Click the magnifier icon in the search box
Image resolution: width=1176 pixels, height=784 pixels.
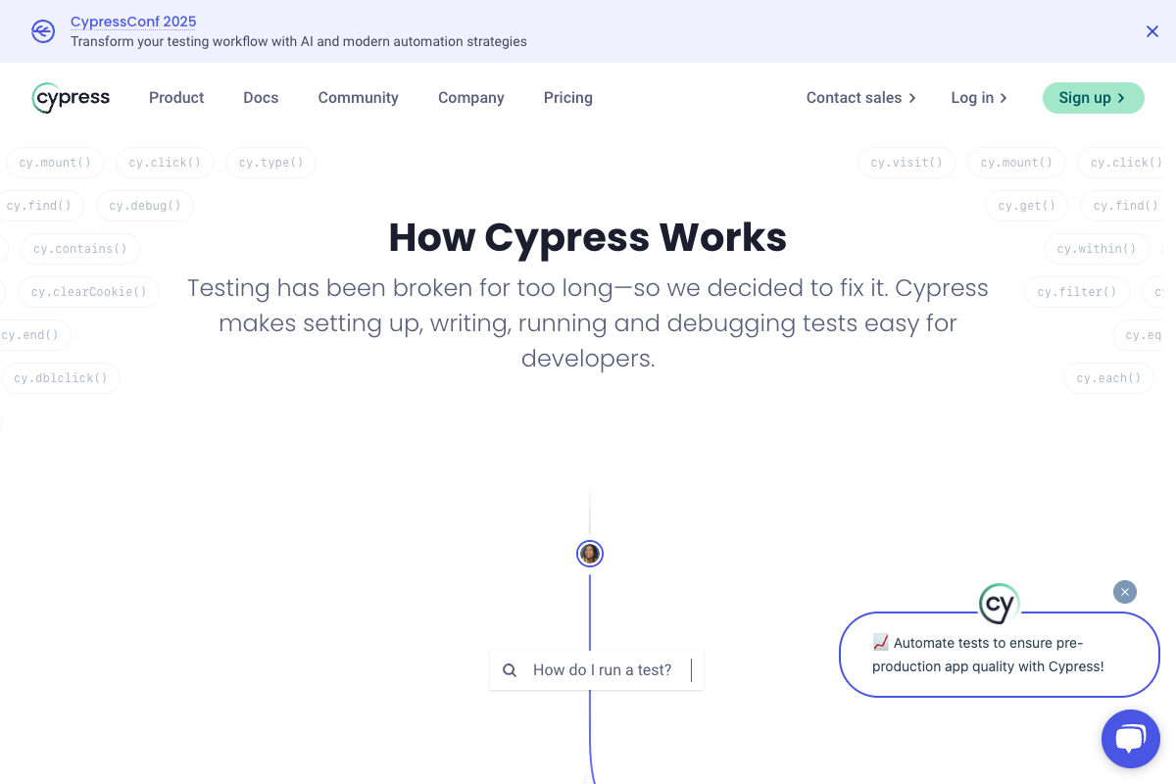click(x=510, y=670)
